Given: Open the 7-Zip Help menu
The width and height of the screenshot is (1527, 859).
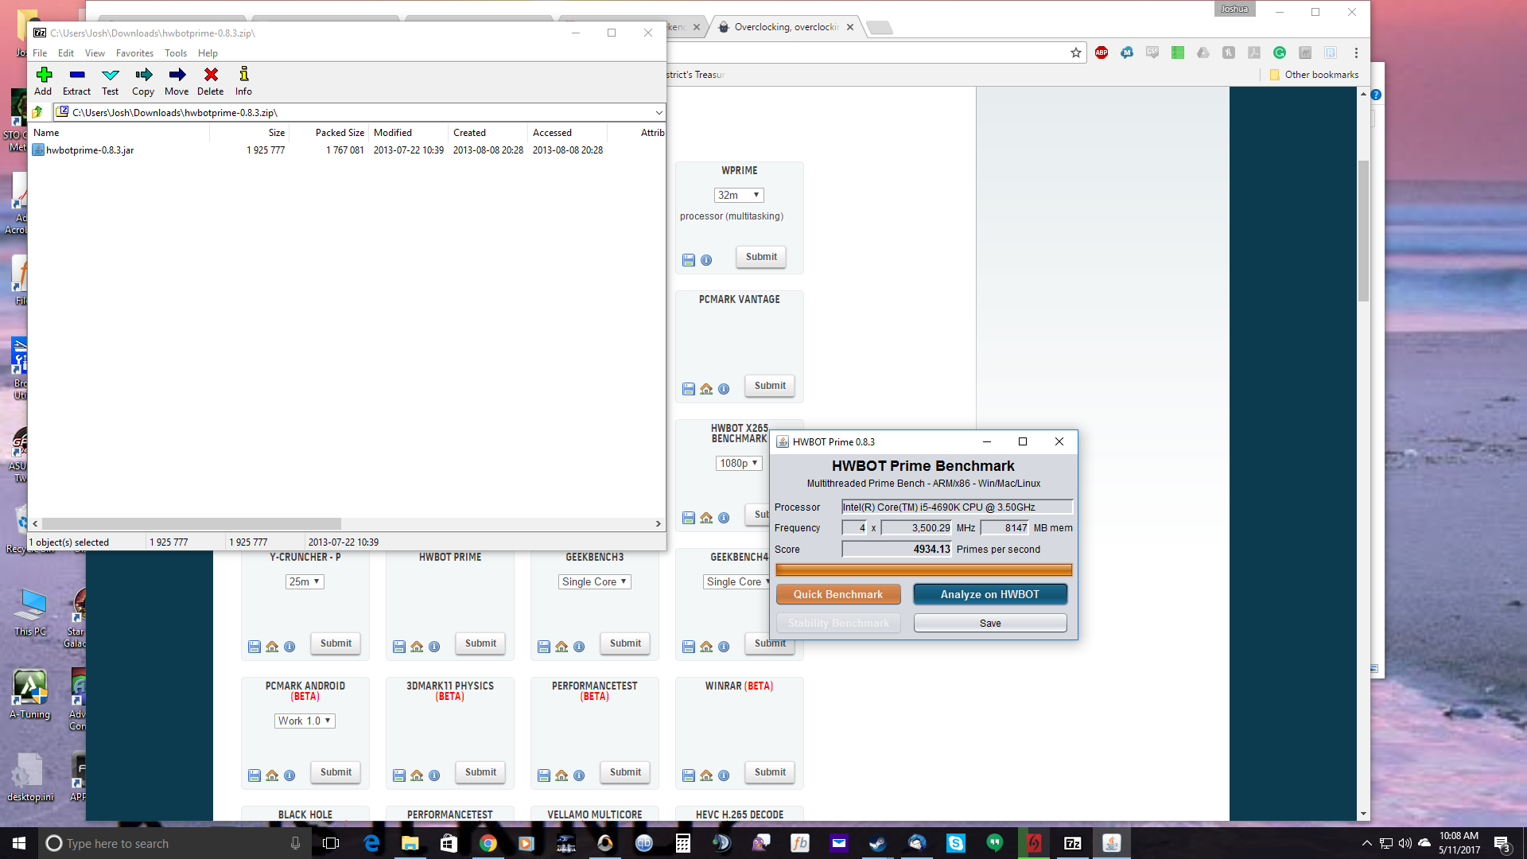Looking at the screenshot, I should click(208, 53).
